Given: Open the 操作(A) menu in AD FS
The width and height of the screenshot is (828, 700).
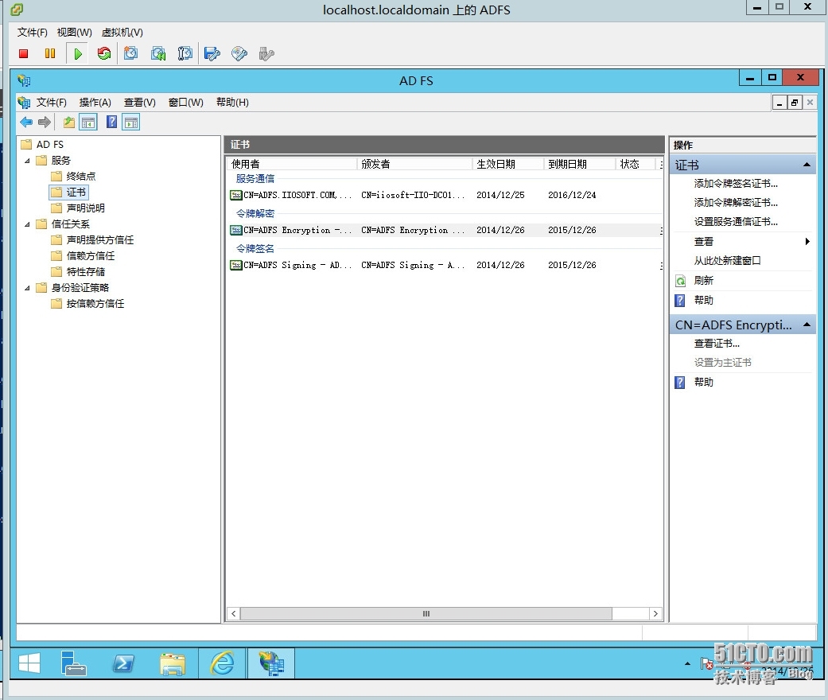Looking at the screenshot, I should pyautogui.click(x=95, y=102).
